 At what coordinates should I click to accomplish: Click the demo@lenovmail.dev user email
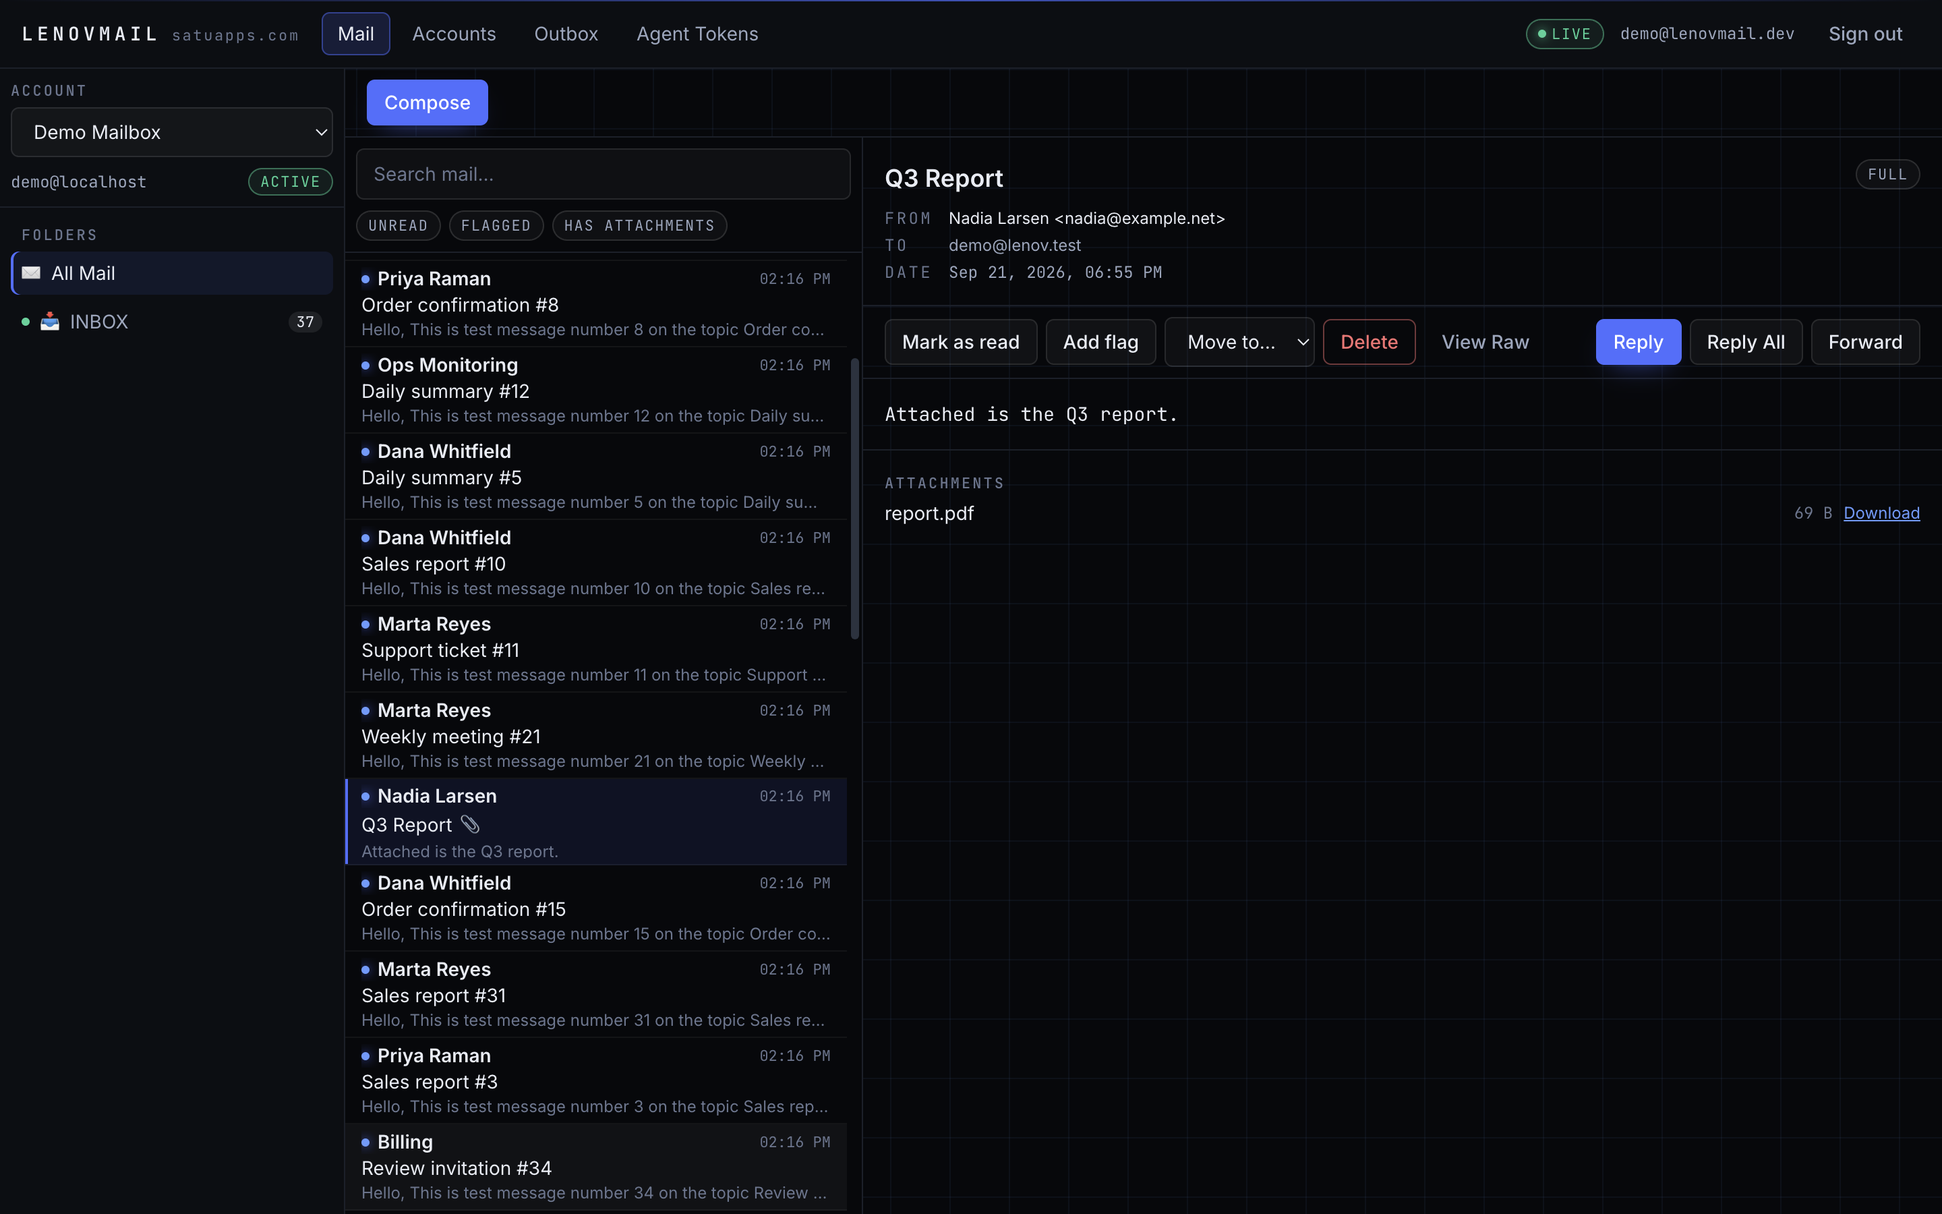pyautogui.click(x=1707, y=34)
